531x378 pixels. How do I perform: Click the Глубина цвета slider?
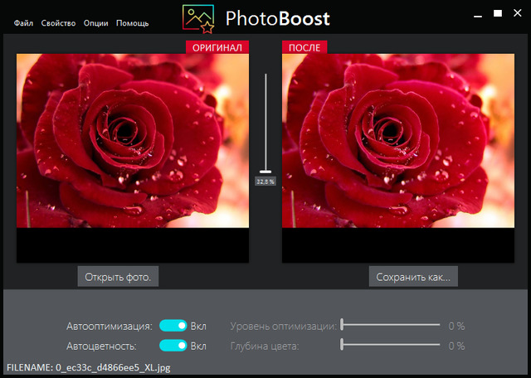click(x=390, y=345)
